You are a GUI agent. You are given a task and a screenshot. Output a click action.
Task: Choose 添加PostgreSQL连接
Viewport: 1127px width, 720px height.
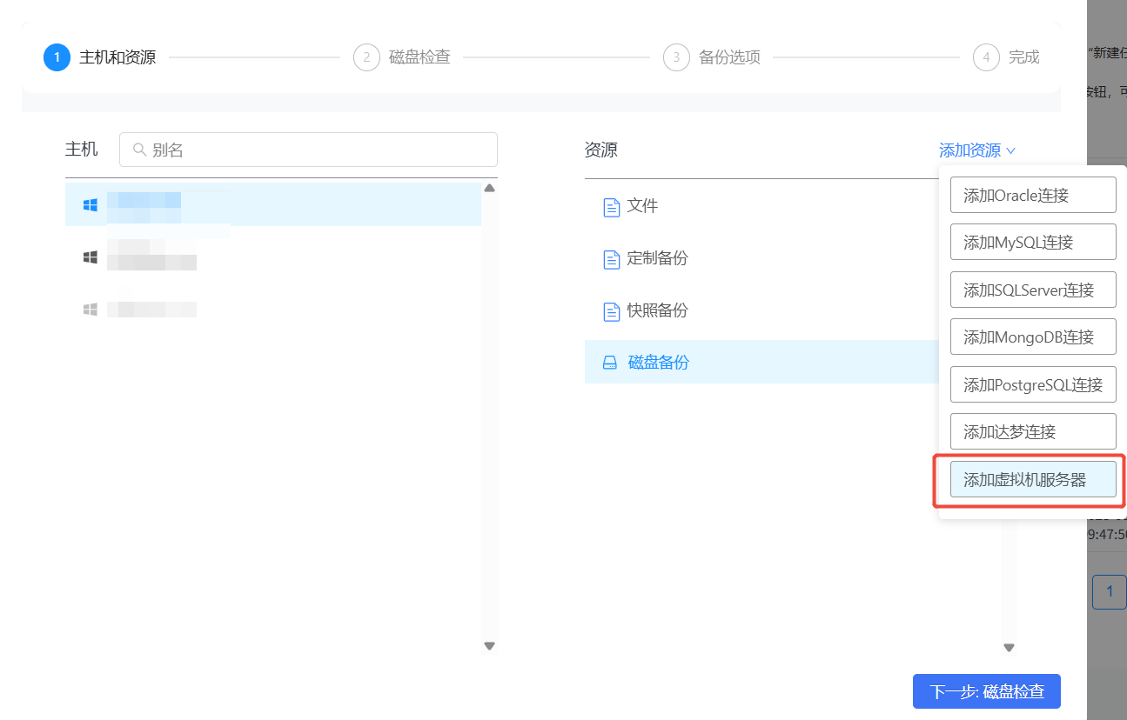pos(1033,384)
